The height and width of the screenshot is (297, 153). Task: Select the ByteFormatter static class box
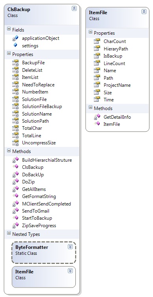(x=44, y=252)
